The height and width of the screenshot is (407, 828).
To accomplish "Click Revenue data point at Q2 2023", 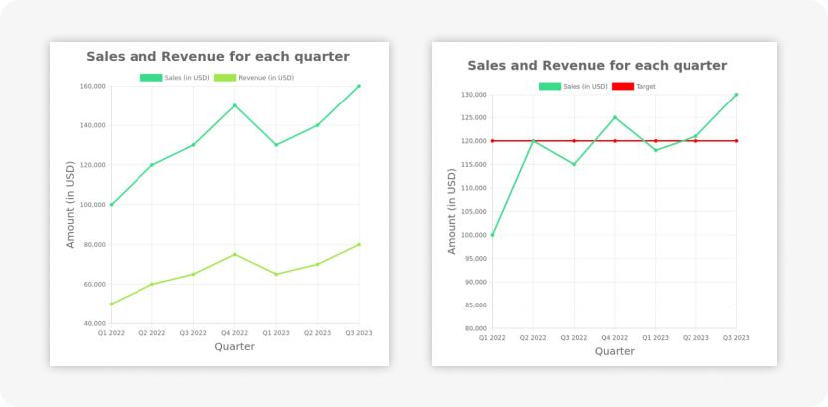I will click(x=318, y=264).
